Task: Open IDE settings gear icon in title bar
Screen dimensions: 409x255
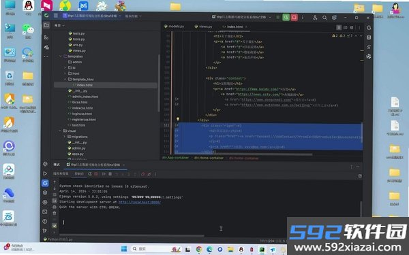Action: coord(334,18)
